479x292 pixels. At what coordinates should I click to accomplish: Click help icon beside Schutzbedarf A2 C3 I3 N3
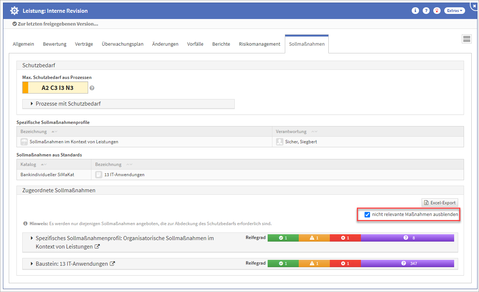coord(92,88)
